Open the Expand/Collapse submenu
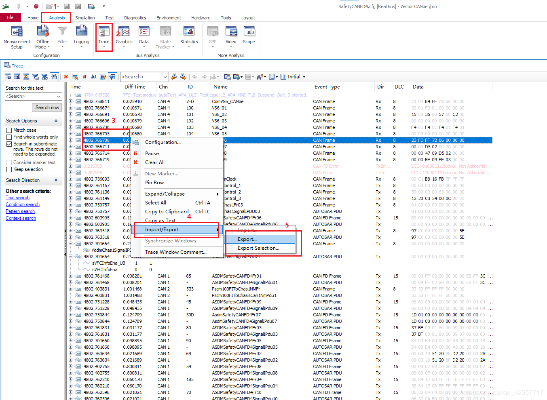547x400 pixels. [x=177, y=194]
